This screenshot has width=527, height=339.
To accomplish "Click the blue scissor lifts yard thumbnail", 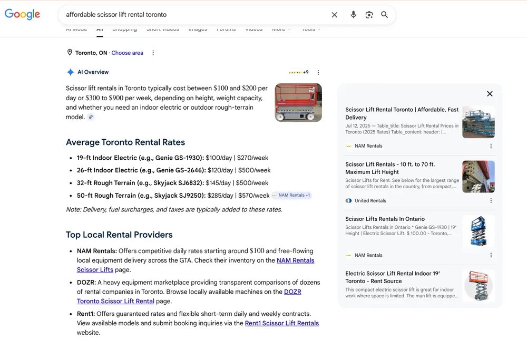I will click(479, 122).
